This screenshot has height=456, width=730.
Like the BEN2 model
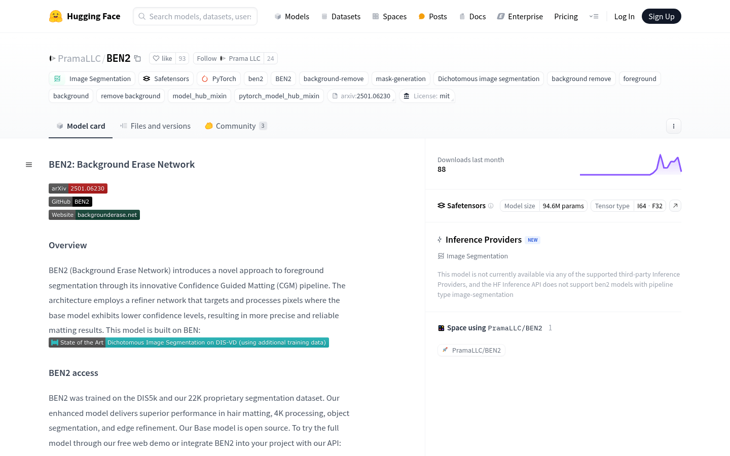point(163,58)
